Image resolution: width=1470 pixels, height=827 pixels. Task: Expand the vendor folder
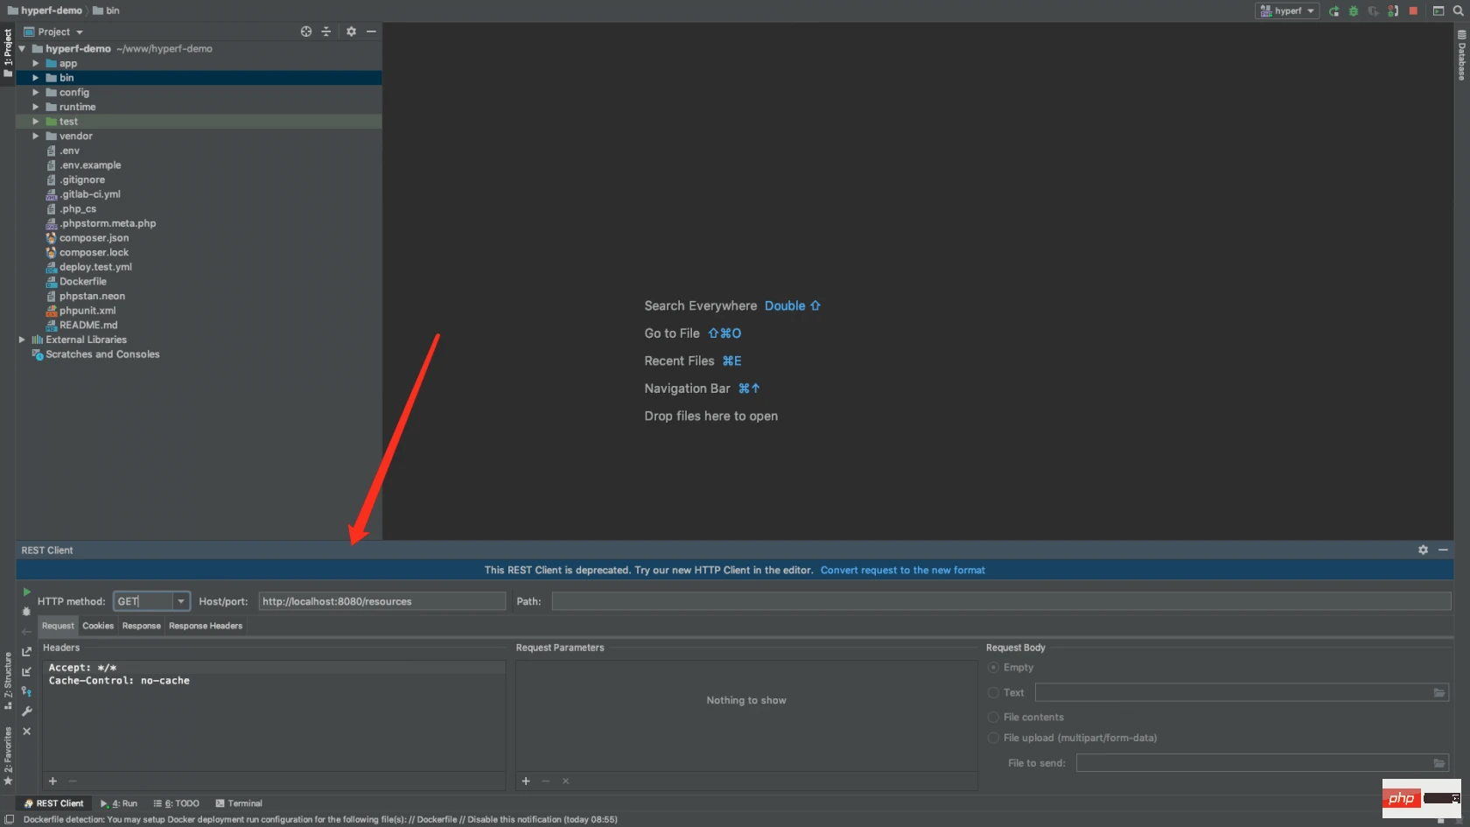click(x=36, y=137)
